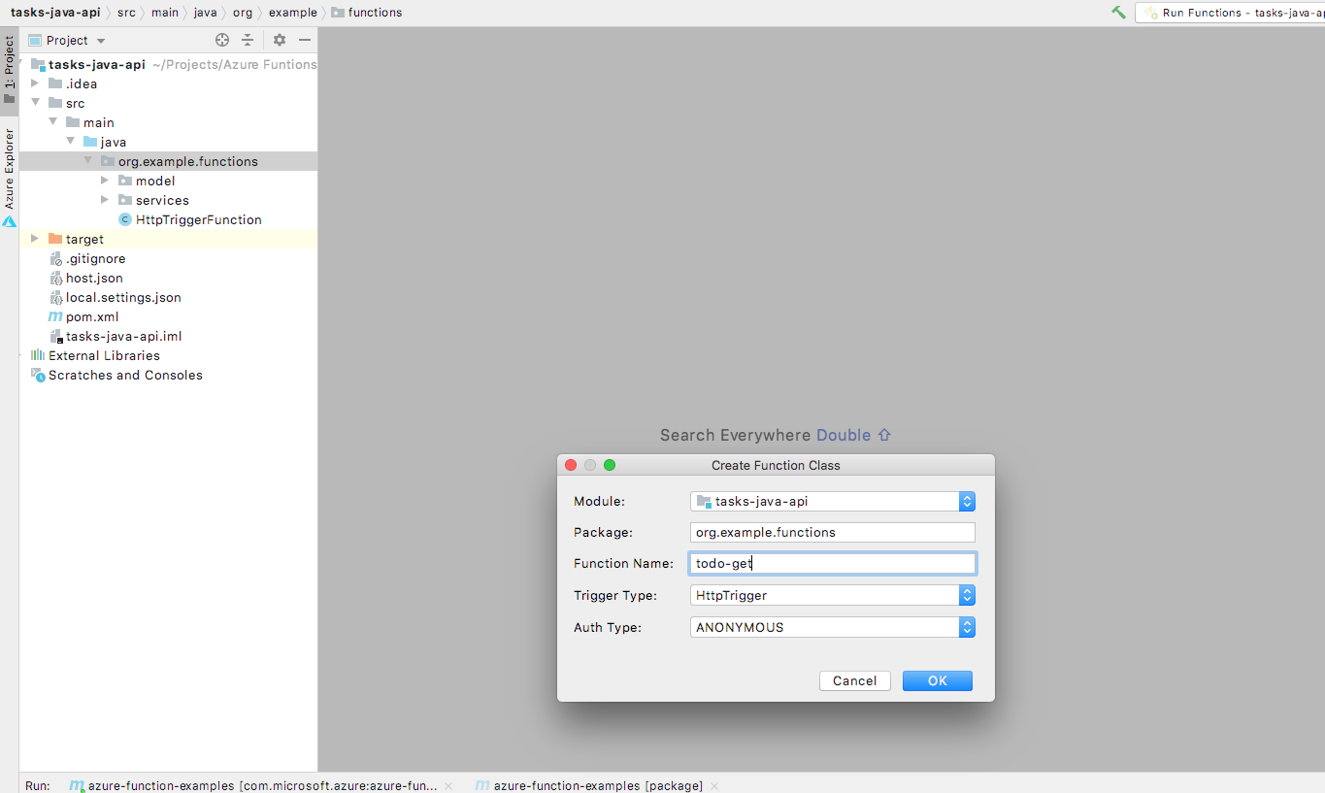Open the Run Functions configuration selector
This screenshot has height=793, width=1325.
point(1233,13)
